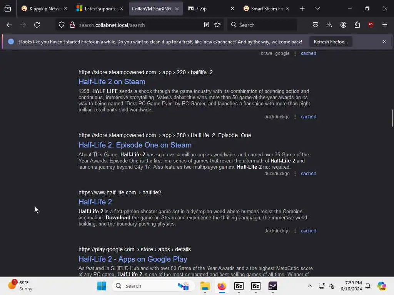This screenshot has height=295, width=394.
Task: Open display connection tray icon
Action: pyautogui.click(x=322, y=286)
